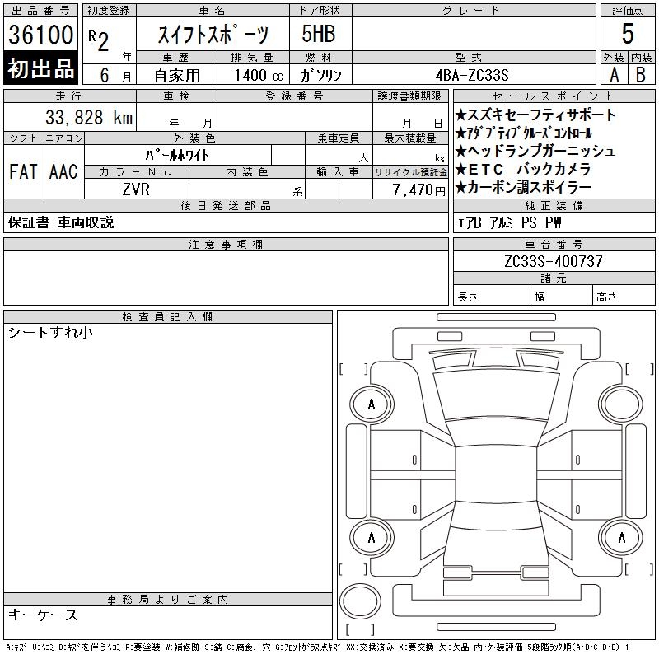Click rear-left wheel A mark on diagram

pyautogui.click(x=372, y=538)
